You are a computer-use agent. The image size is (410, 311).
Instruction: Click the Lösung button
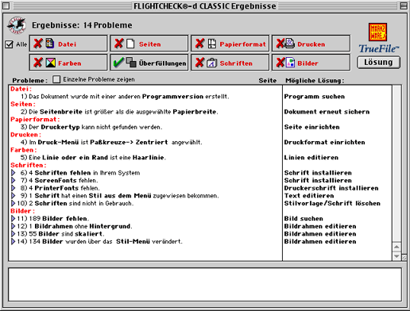tap(378, 63)
